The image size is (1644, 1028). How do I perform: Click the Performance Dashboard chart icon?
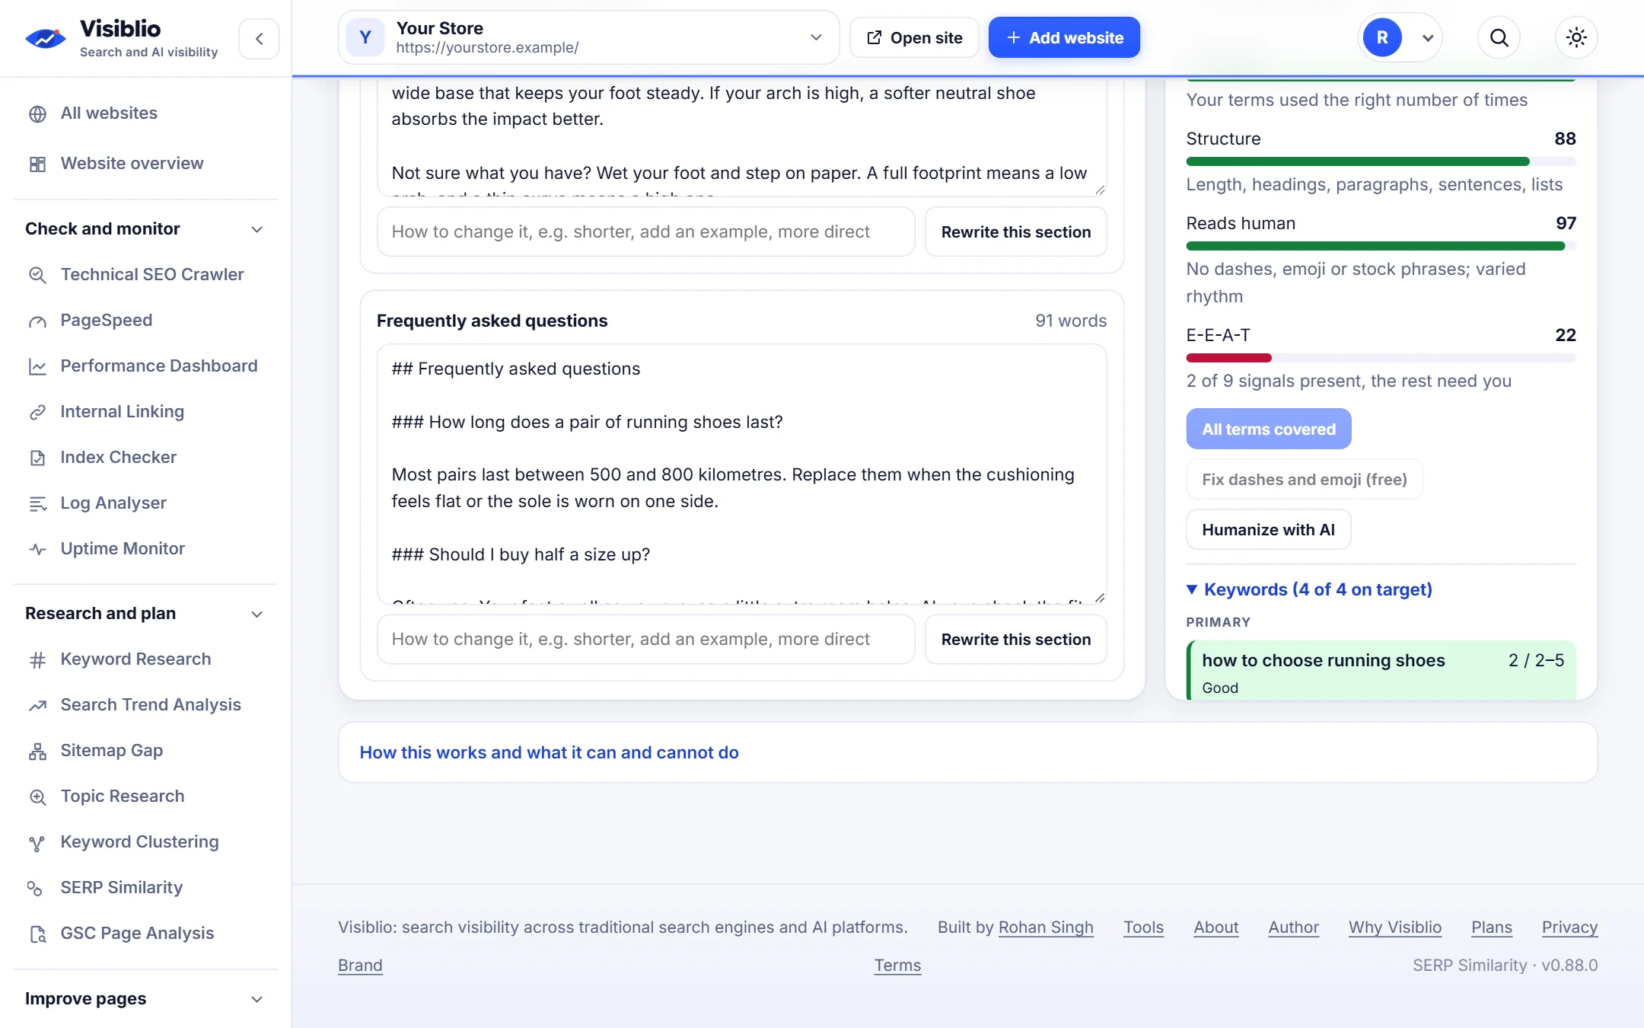(x=37, y=366)
